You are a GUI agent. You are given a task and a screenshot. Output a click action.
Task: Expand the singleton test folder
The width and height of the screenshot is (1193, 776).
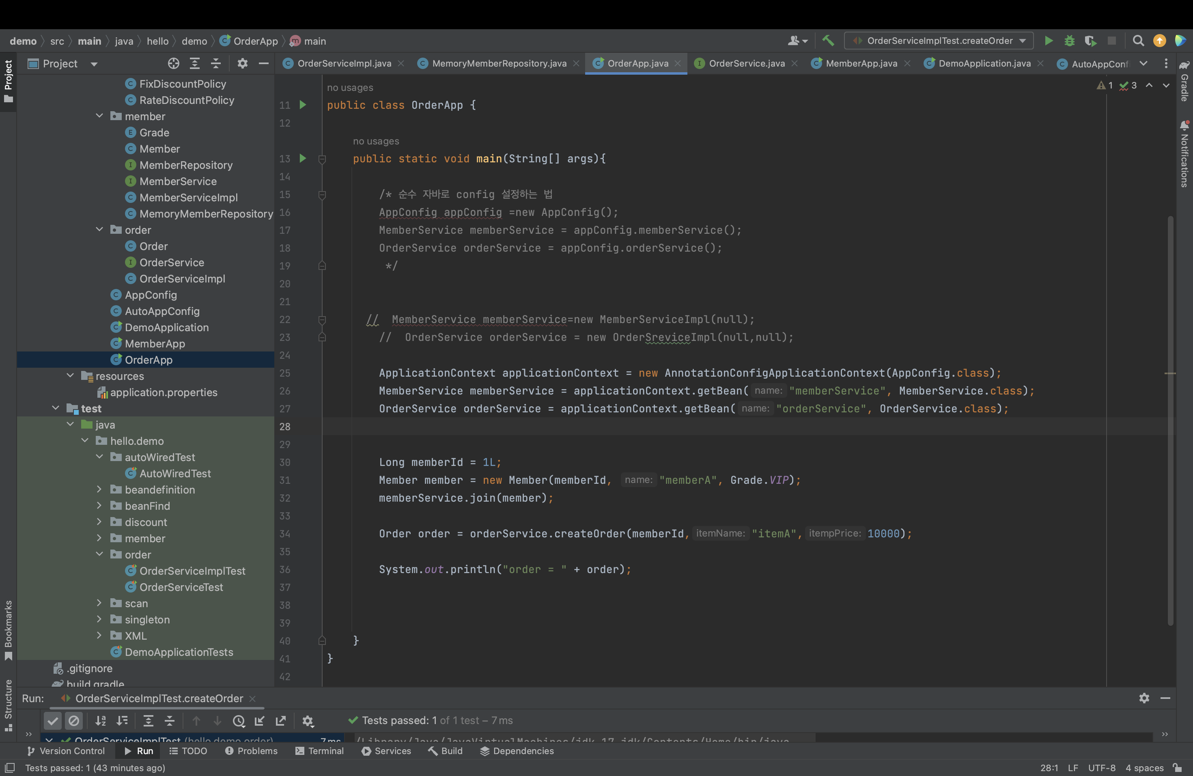coord(99,619)
